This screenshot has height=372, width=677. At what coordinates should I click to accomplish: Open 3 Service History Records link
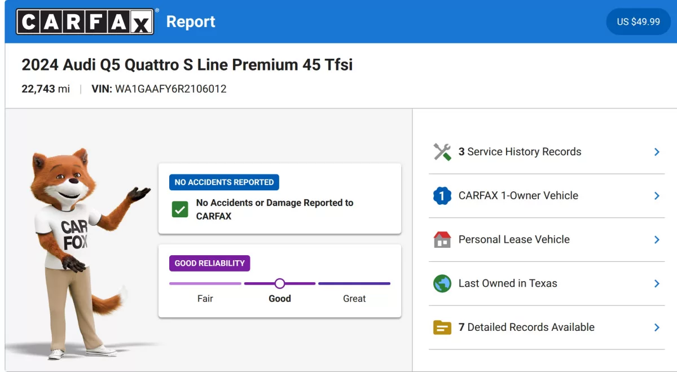[520, 152]
